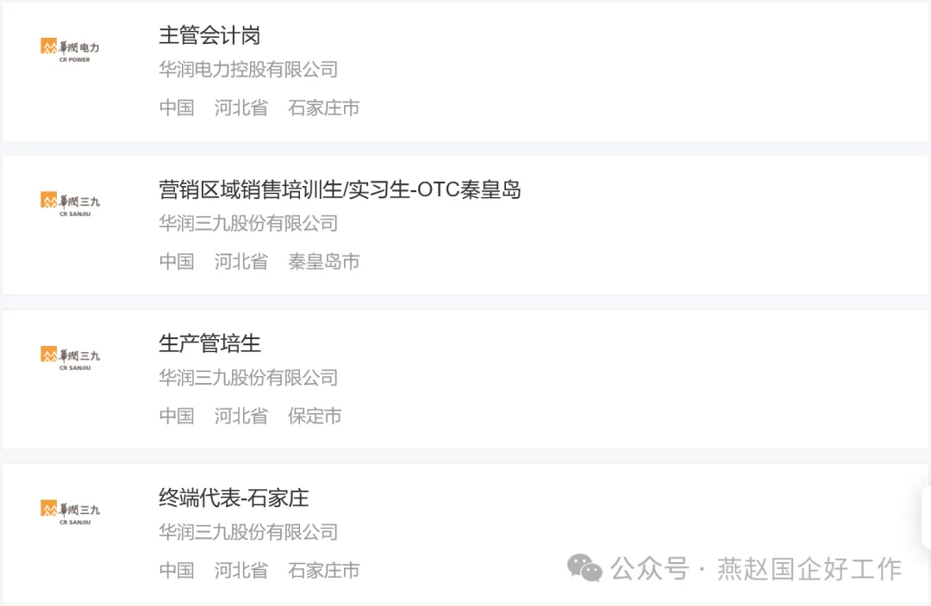Click 石家庄市 location in first listing
The height and width of the screenshot is (606, 931).
[323, 108]
